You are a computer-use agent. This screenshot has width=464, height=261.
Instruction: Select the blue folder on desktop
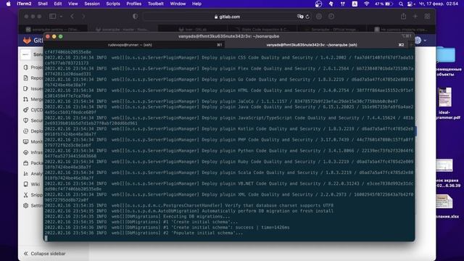445,55
